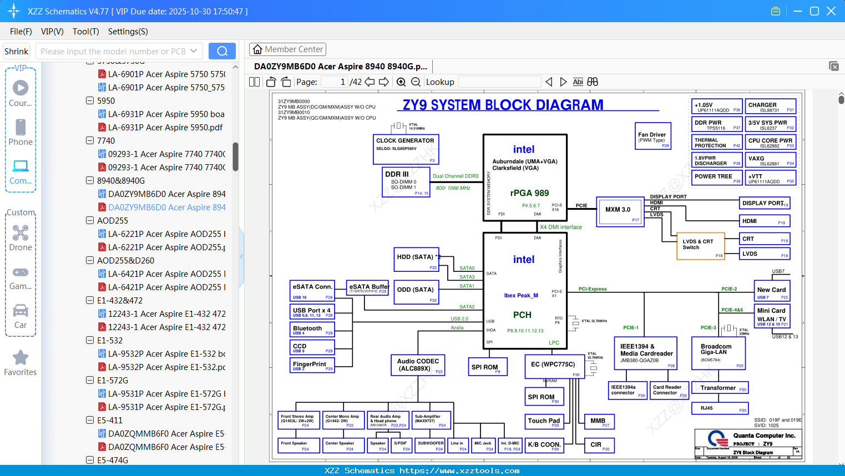Click the Shrink button
Viewport: 845px width, 476px height.
(x=17, y=51)
